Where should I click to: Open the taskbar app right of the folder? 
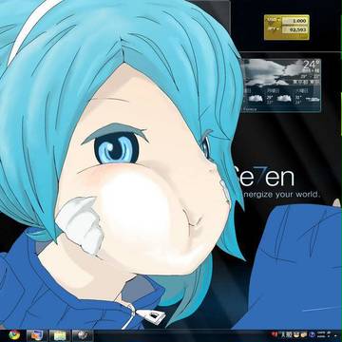pyautogui.click(x=82, y=335)
